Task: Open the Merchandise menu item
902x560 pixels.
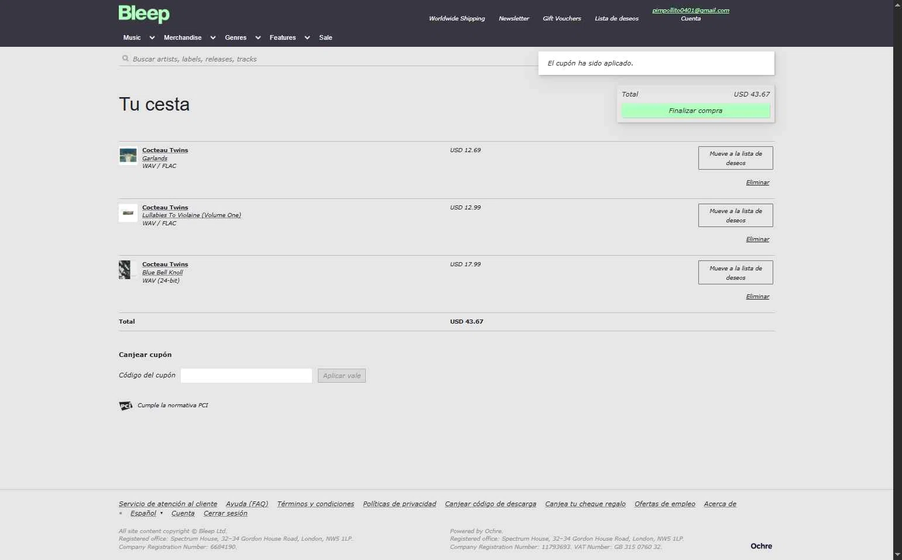Action: coord(183,37)
